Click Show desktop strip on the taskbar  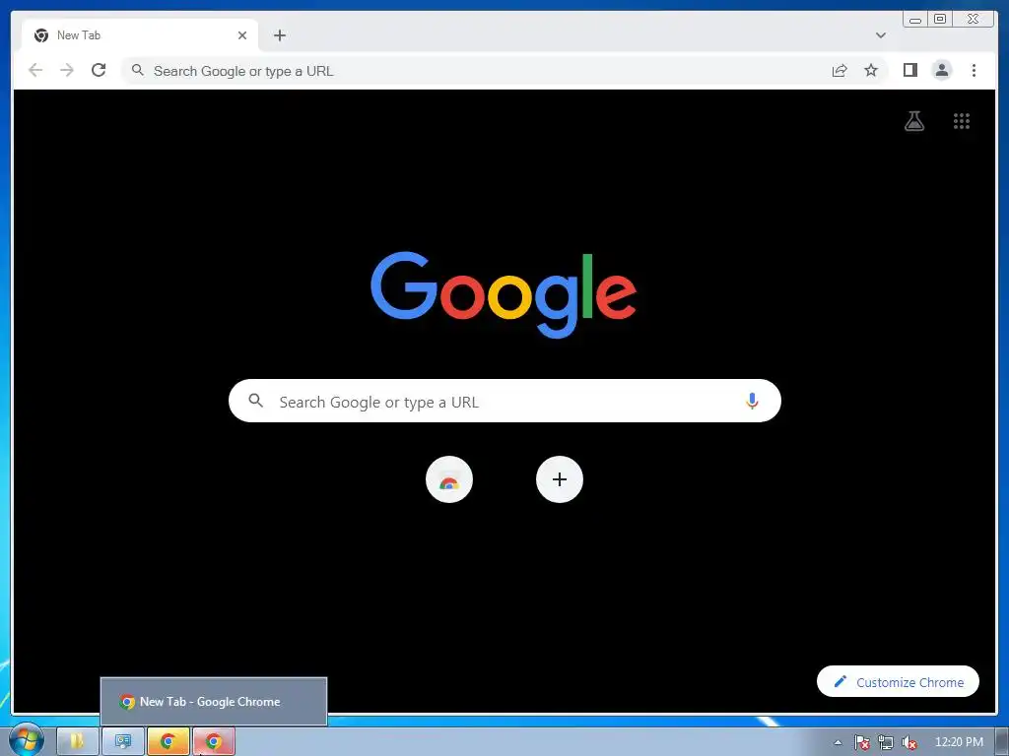pos(1002,742)
